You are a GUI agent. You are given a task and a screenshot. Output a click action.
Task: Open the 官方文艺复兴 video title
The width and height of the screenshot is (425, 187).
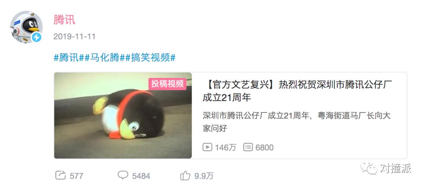coord(297,91)
